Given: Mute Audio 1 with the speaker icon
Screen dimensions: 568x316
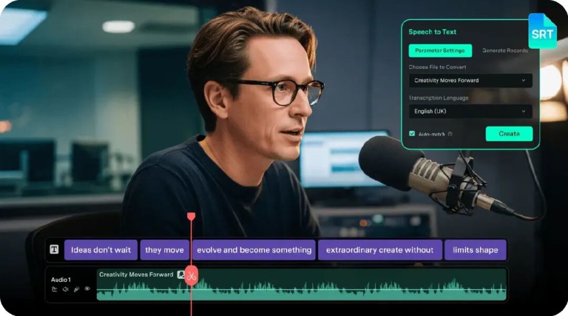Looking at the screenshot, I should (x=66, y=289).
